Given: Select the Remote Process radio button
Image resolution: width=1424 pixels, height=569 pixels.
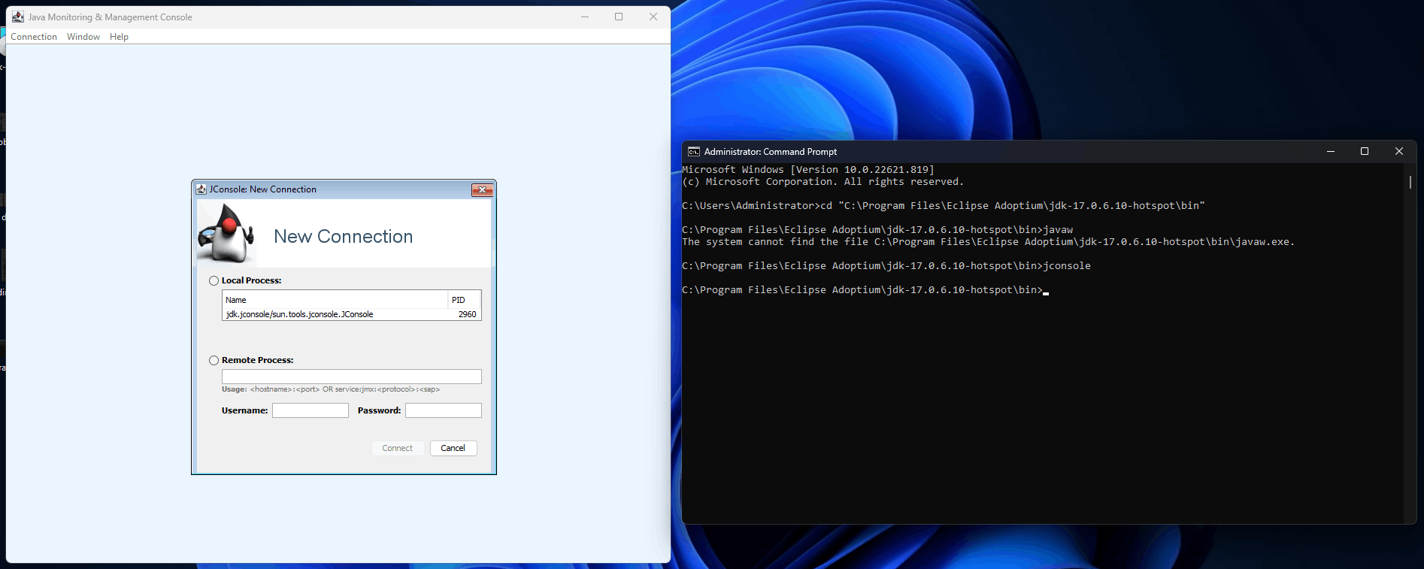Looking at the screenshot, I should pyautogui.click(x=214, y=360).
